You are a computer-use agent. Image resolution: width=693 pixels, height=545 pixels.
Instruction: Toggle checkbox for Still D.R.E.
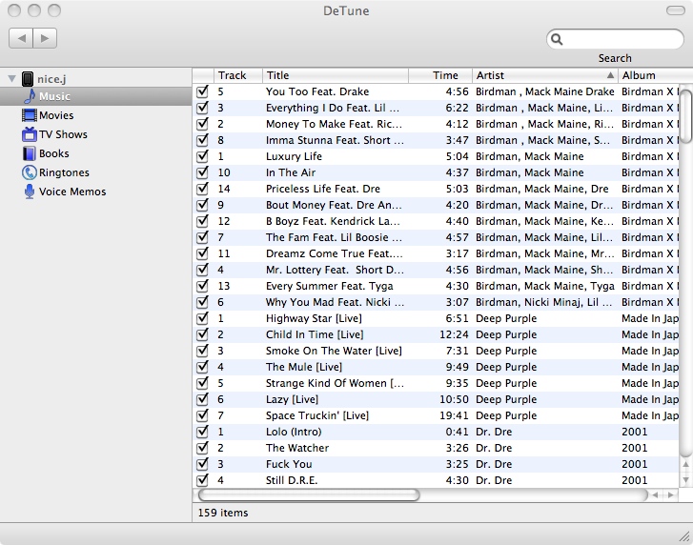pos(202,480)
